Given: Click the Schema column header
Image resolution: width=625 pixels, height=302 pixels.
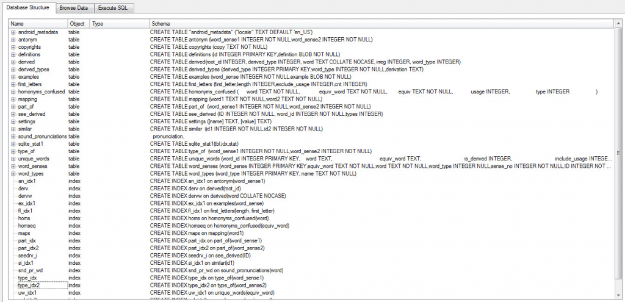Looking at the screenshot, I should [x=381, y=24].
